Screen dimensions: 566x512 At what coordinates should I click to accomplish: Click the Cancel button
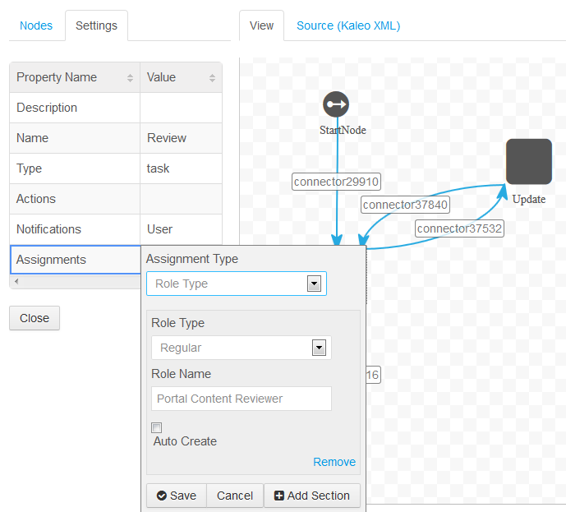235,496
